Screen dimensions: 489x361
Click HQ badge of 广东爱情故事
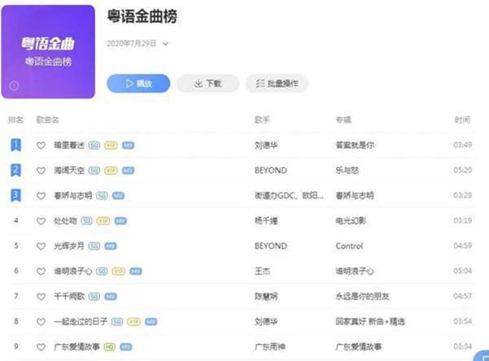coord(110,347)
